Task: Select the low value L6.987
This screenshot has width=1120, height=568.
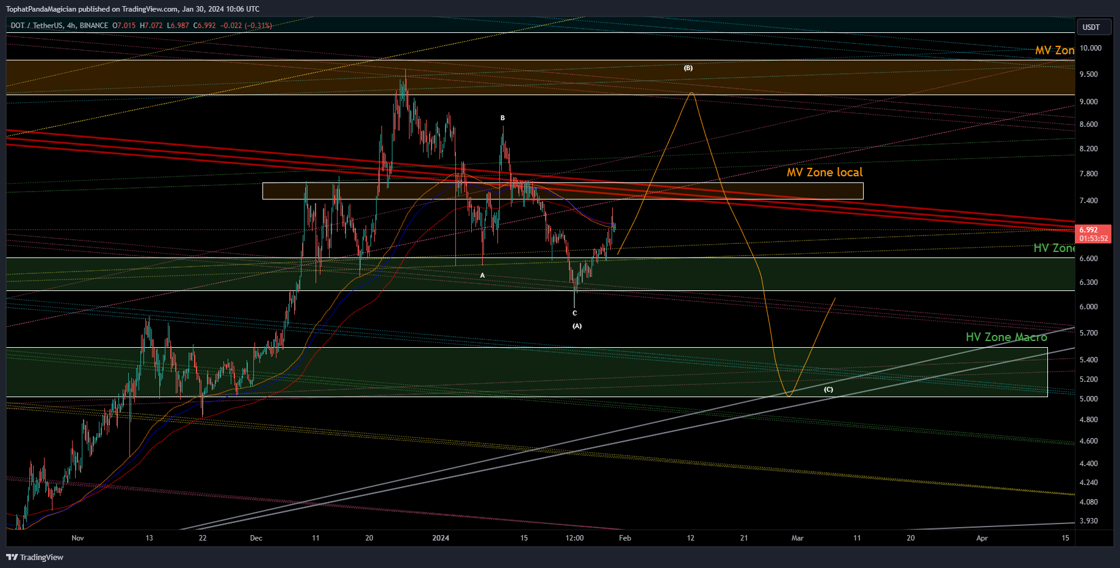Action: pyautogui.click(x=178, y=26)
